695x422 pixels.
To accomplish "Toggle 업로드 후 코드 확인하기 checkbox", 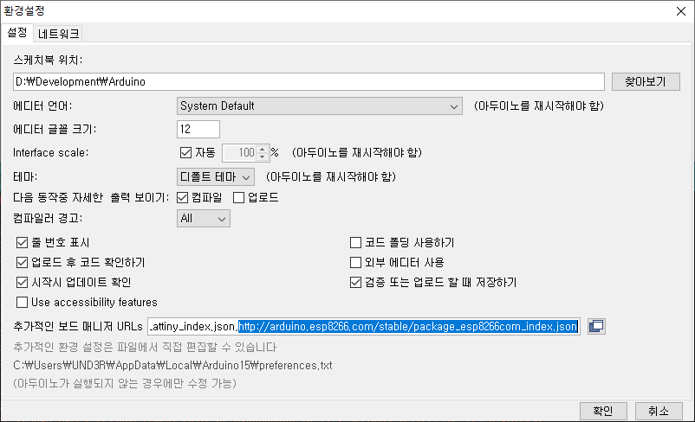I will [22, 262].
